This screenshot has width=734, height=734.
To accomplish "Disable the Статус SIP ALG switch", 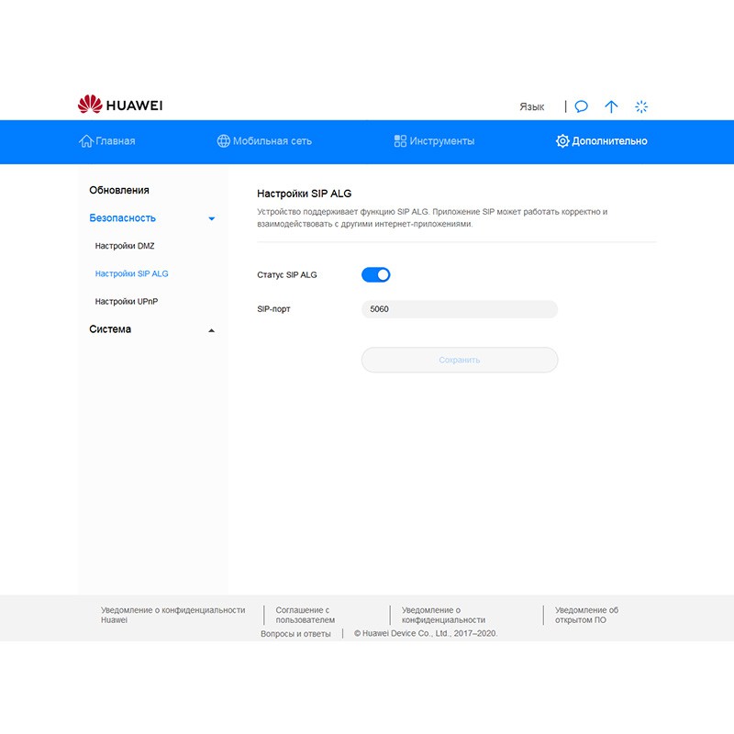I will coord(376,274).
